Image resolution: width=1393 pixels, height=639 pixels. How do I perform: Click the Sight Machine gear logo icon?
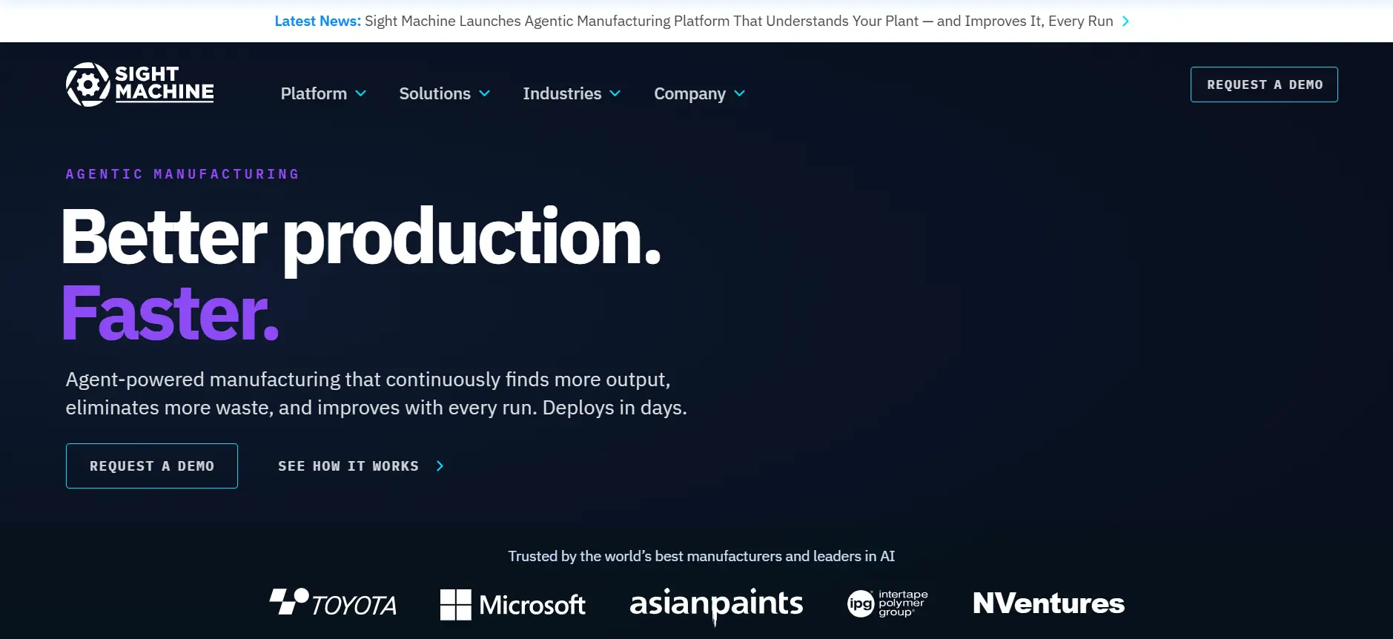[x=88, y=85]
